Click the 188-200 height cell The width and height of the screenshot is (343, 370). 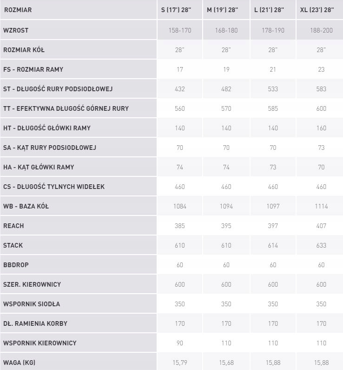(x=321, y=30)
